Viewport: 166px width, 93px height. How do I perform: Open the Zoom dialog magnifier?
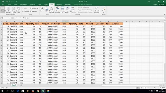click(42, 9)
